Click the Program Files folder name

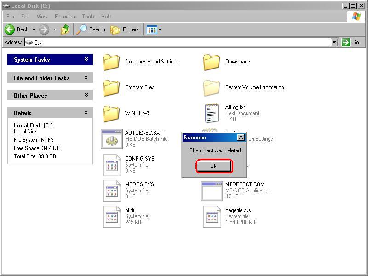140,87
